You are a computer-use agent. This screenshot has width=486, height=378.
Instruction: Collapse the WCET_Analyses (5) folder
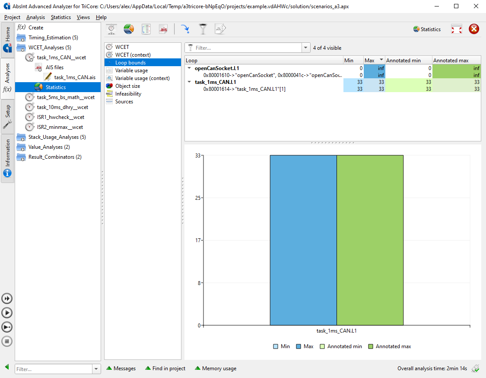point(21,48)
